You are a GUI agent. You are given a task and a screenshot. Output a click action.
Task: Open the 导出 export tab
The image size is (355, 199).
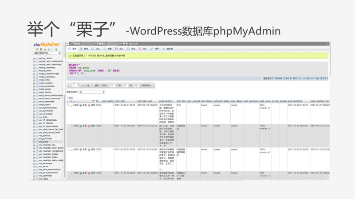point(131,49)
